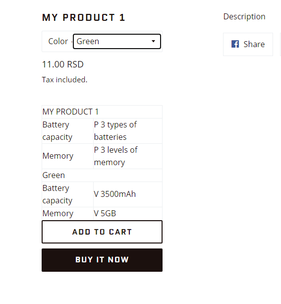Click the Facebook logo icon
Screen dimensions: 281x304
235,44
